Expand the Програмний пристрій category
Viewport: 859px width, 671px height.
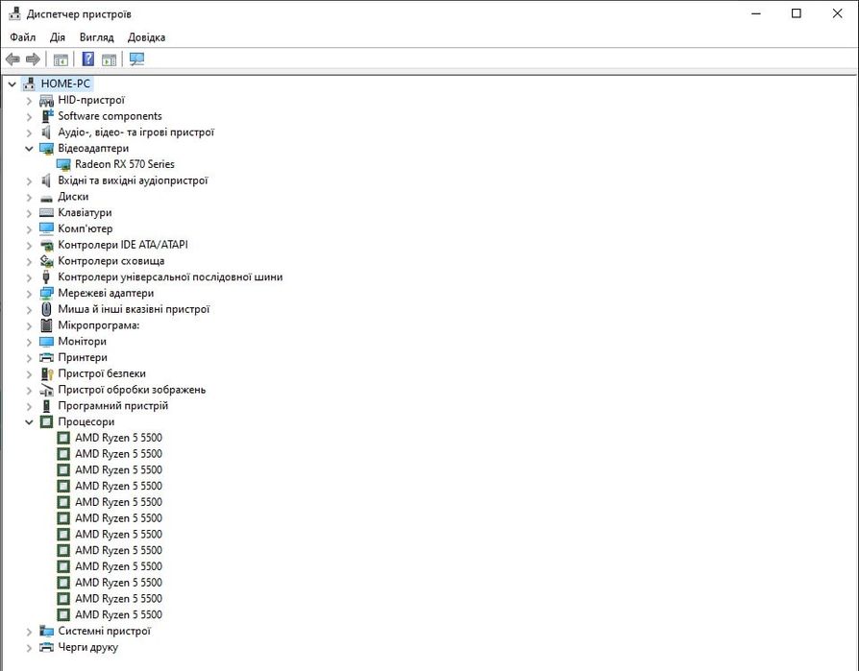tap(29, 407)
